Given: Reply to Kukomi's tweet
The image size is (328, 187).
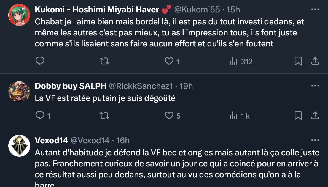Looking at the screenshot, I should (40, 61).
